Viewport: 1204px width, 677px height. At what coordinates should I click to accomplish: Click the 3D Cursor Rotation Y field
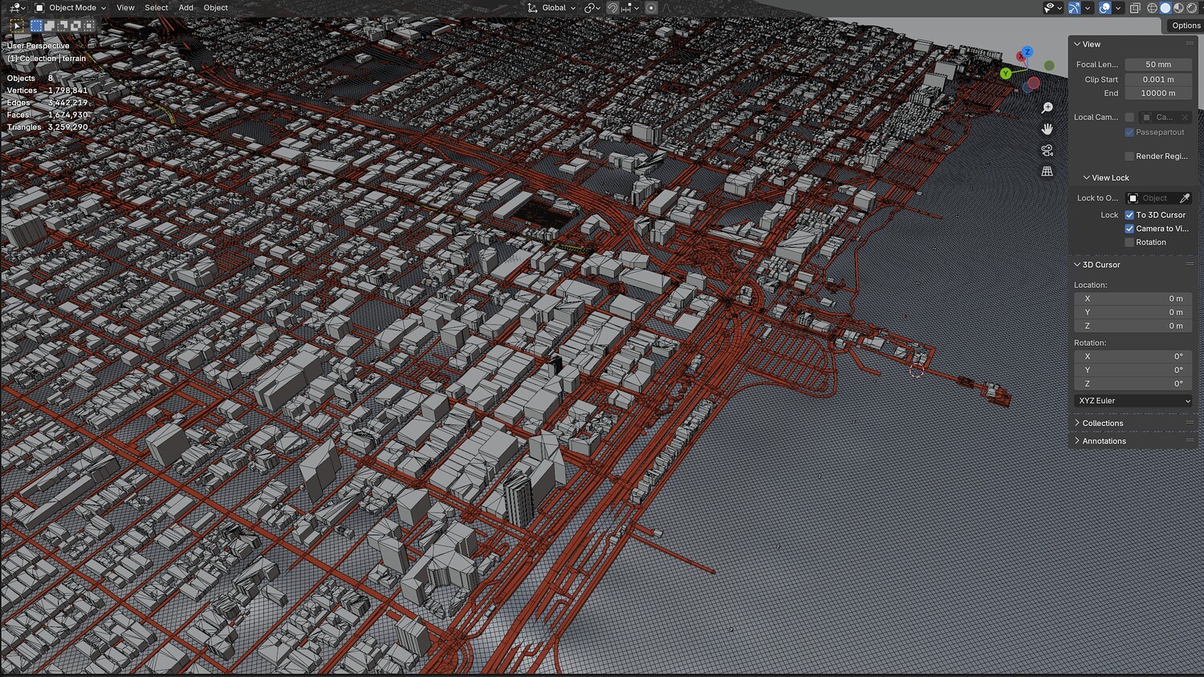tap(1133, 370)
